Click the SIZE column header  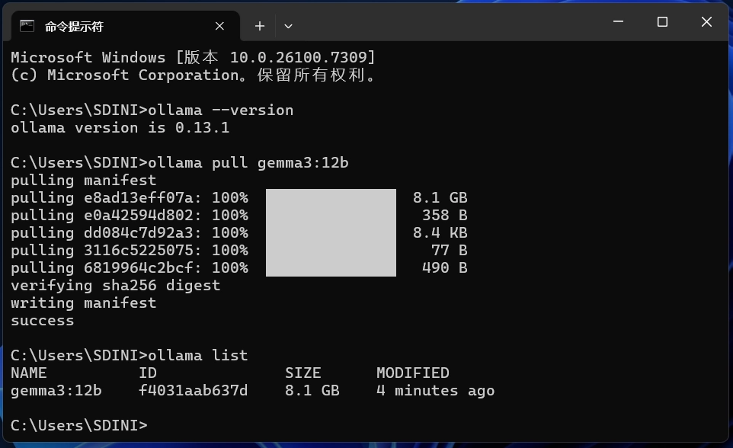[x=303, y=373]
